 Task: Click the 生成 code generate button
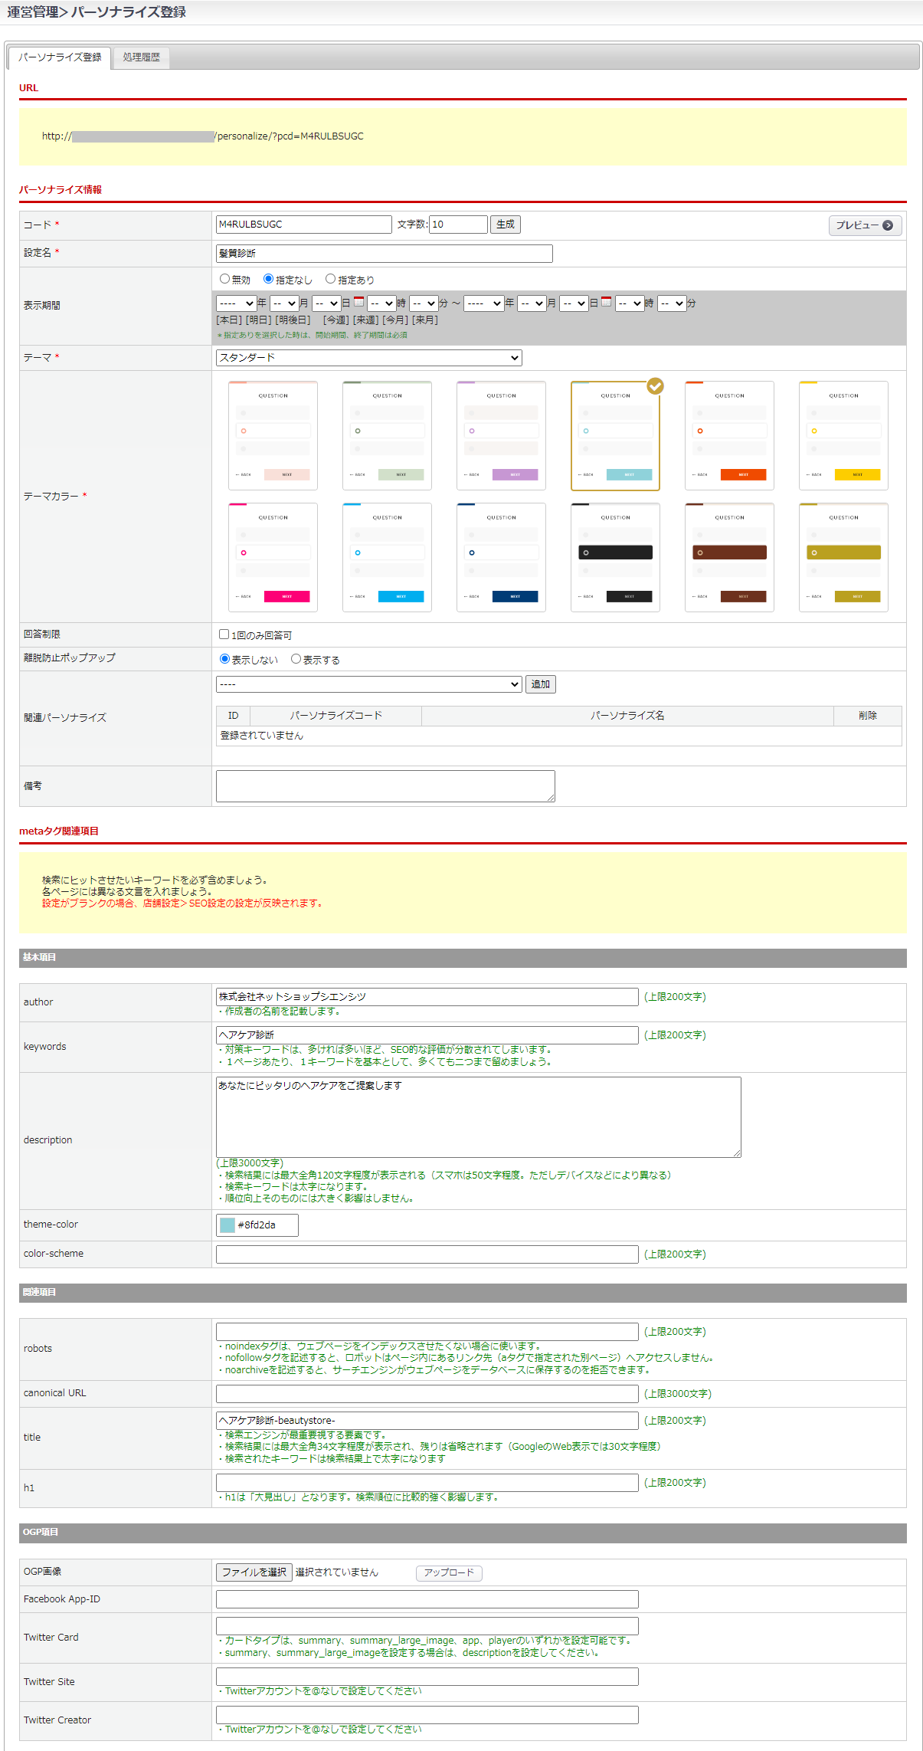[x=506, y=225]
